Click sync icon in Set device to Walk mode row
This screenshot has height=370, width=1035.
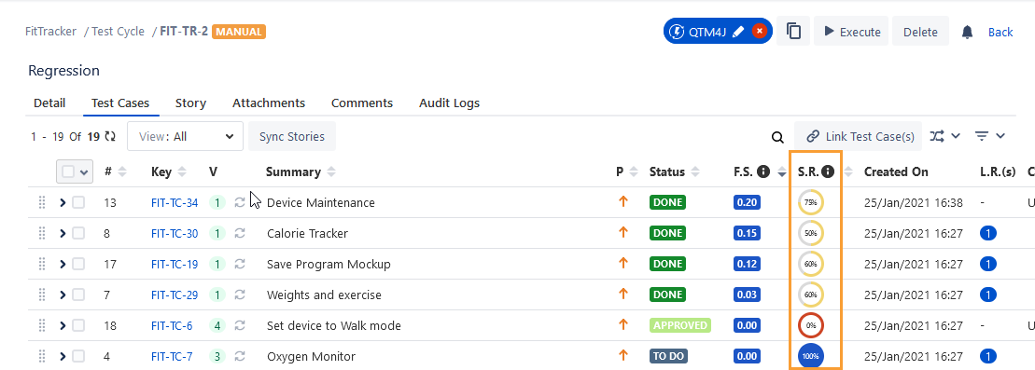pos(240,325)
